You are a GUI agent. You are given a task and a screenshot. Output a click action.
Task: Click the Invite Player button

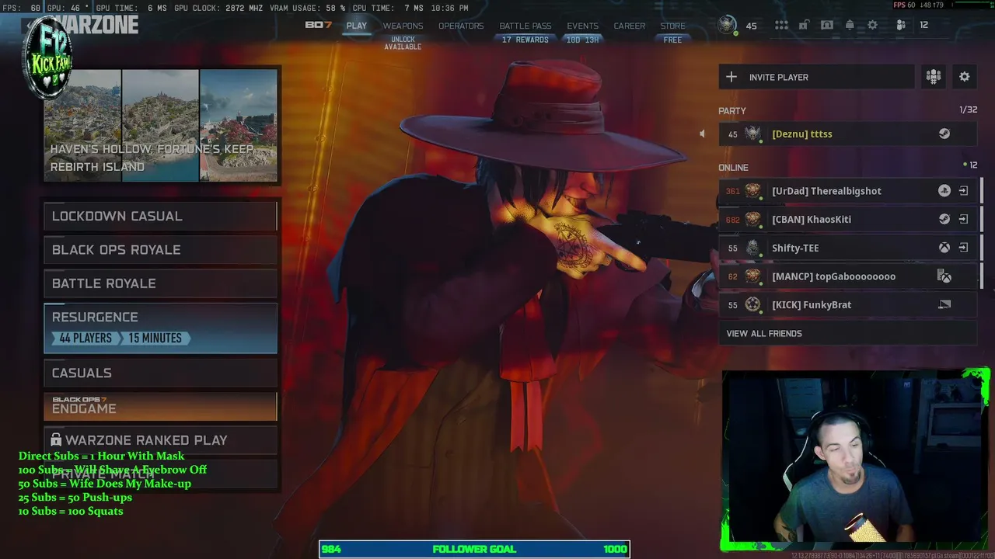tap(816, 77)
